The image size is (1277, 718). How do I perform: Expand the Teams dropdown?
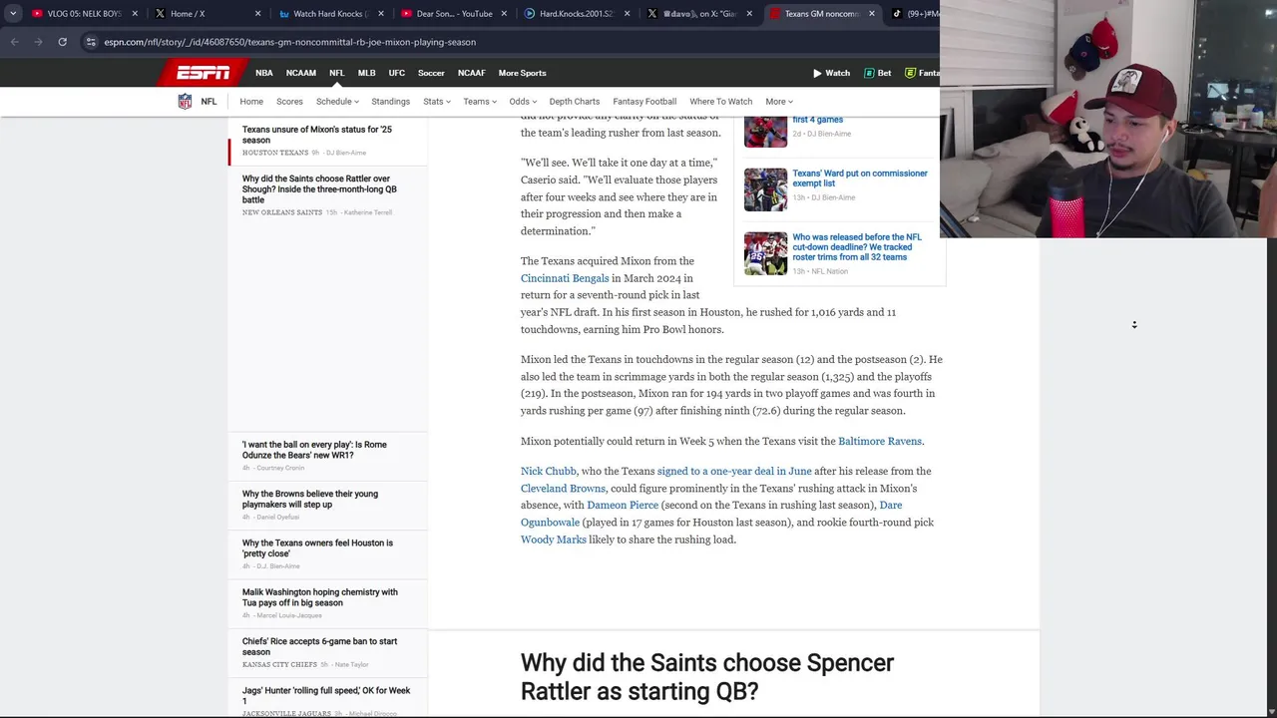coord(479,102)
